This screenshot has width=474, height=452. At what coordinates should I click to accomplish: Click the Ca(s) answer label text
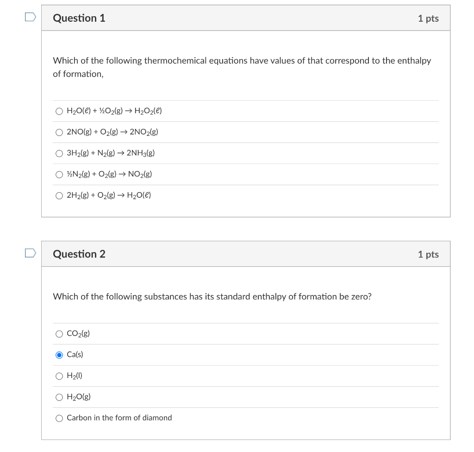click(75, 354)
